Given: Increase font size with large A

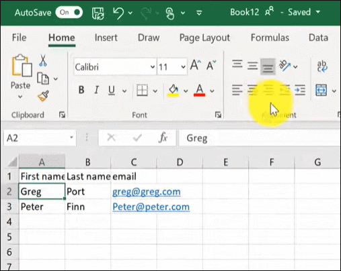Looking at the screenshot, I should [x=196, y=65].
